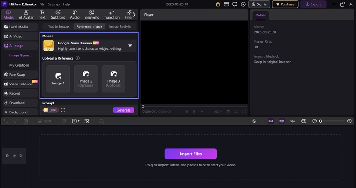
Task: Click the AI credits coin counter
Action: click(51, 110)
